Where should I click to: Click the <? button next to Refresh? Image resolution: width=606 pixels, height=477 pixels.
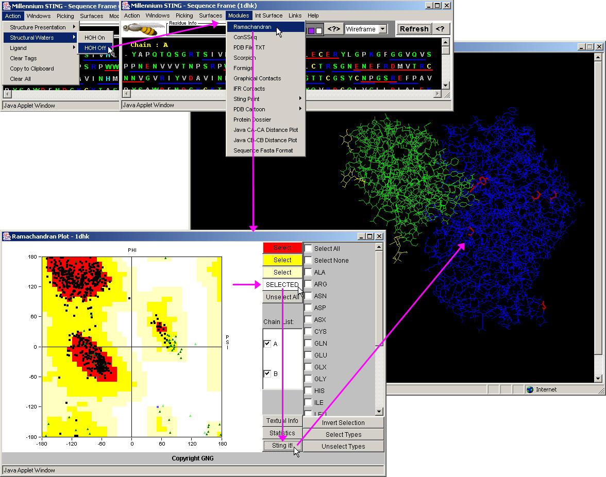pos(440,29)
